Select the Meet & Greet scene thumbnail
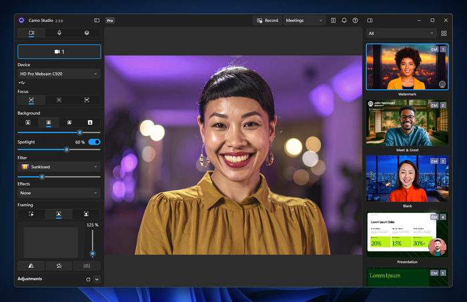The image size is (467, 302). [407, 123]
